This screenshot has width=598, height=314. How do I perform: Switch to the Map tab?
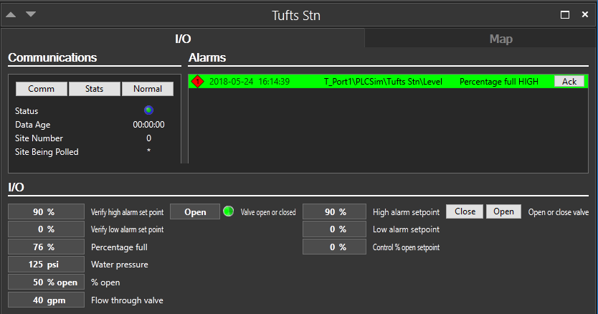coord(500,39)
